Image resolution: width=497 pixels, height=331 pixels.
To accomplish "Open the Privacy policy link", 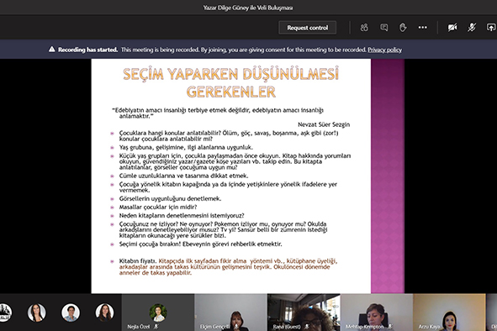I will click(384, 50).
